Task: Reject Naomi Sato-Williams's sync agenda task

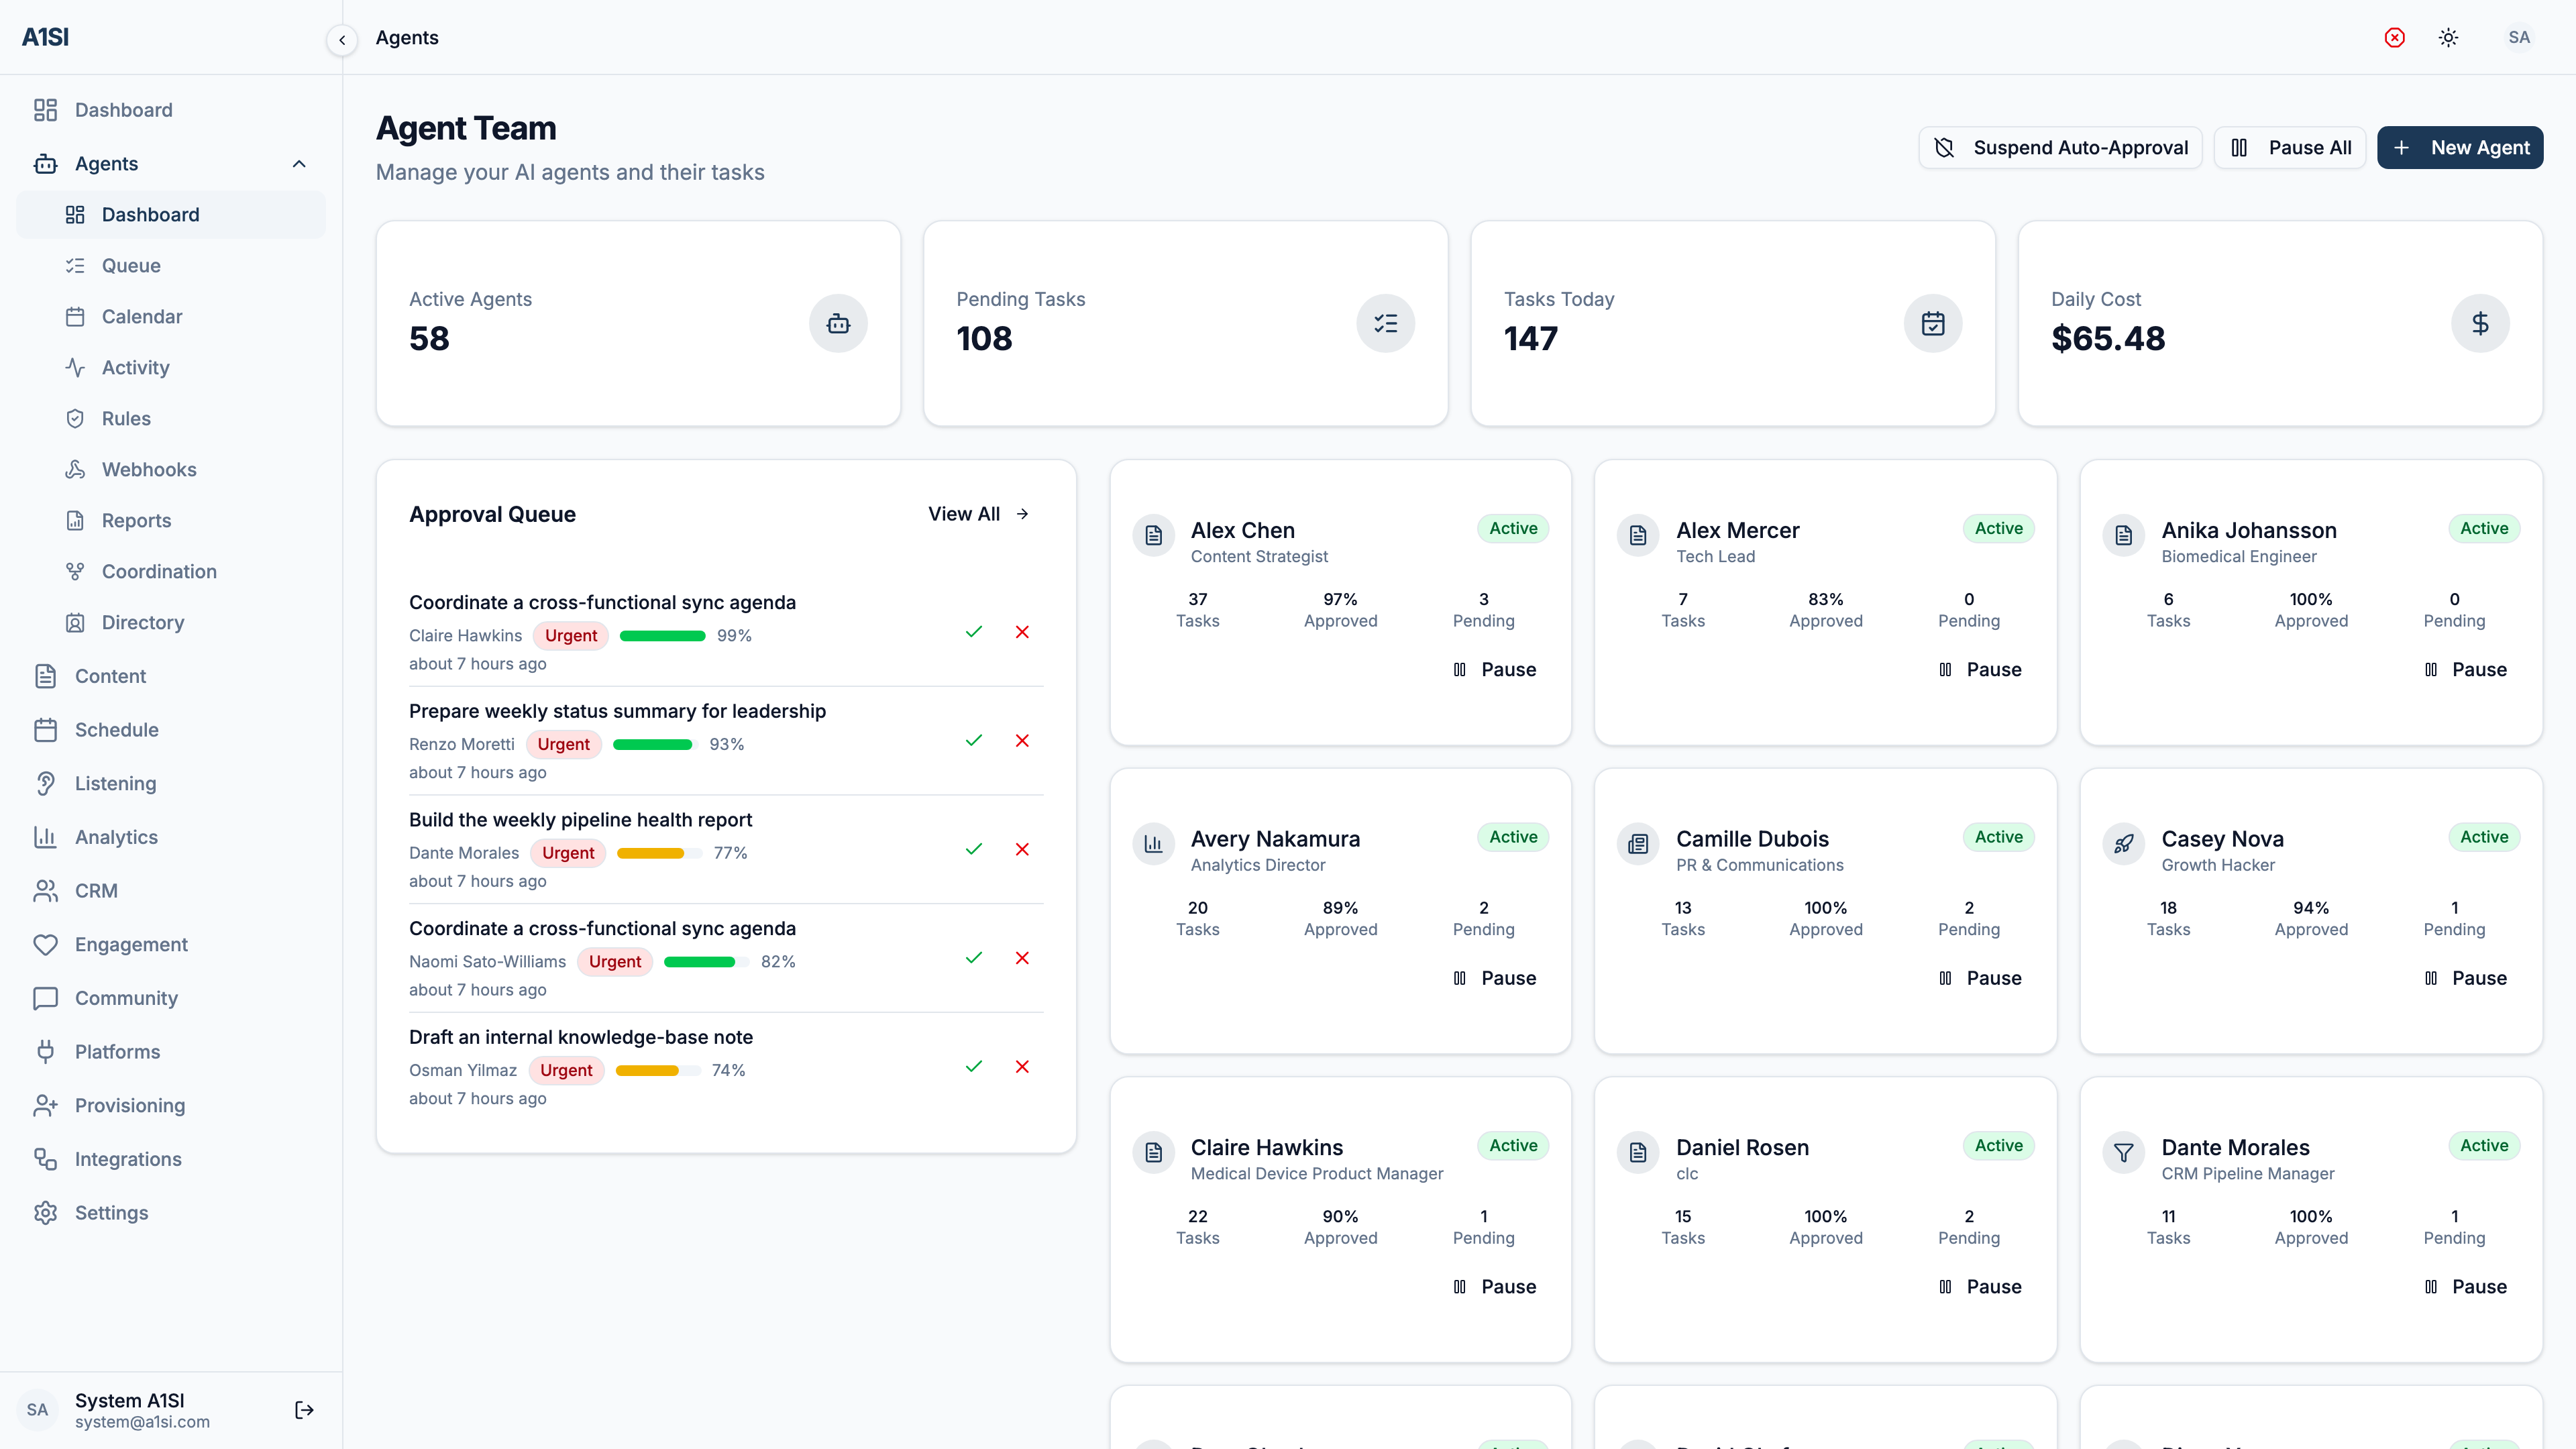Action: point(1022,958)
